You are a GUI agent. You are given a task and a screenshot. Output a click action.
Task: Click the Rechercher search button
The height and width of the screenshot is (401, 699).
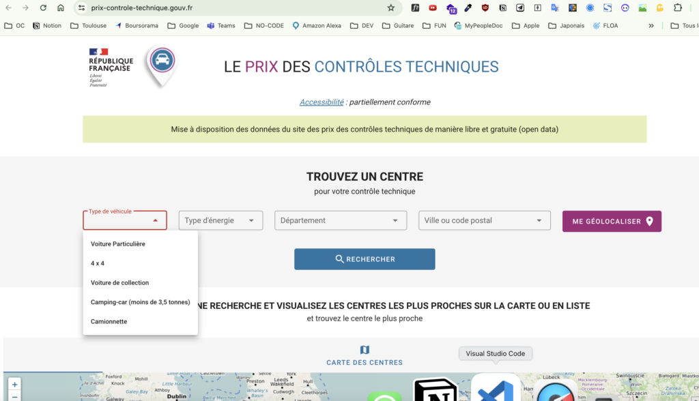[x=365, y=259]
